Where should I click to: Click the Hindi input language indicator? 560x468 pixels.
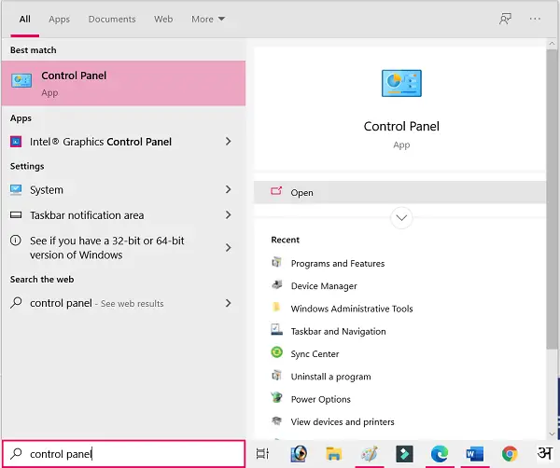[545, 453]
